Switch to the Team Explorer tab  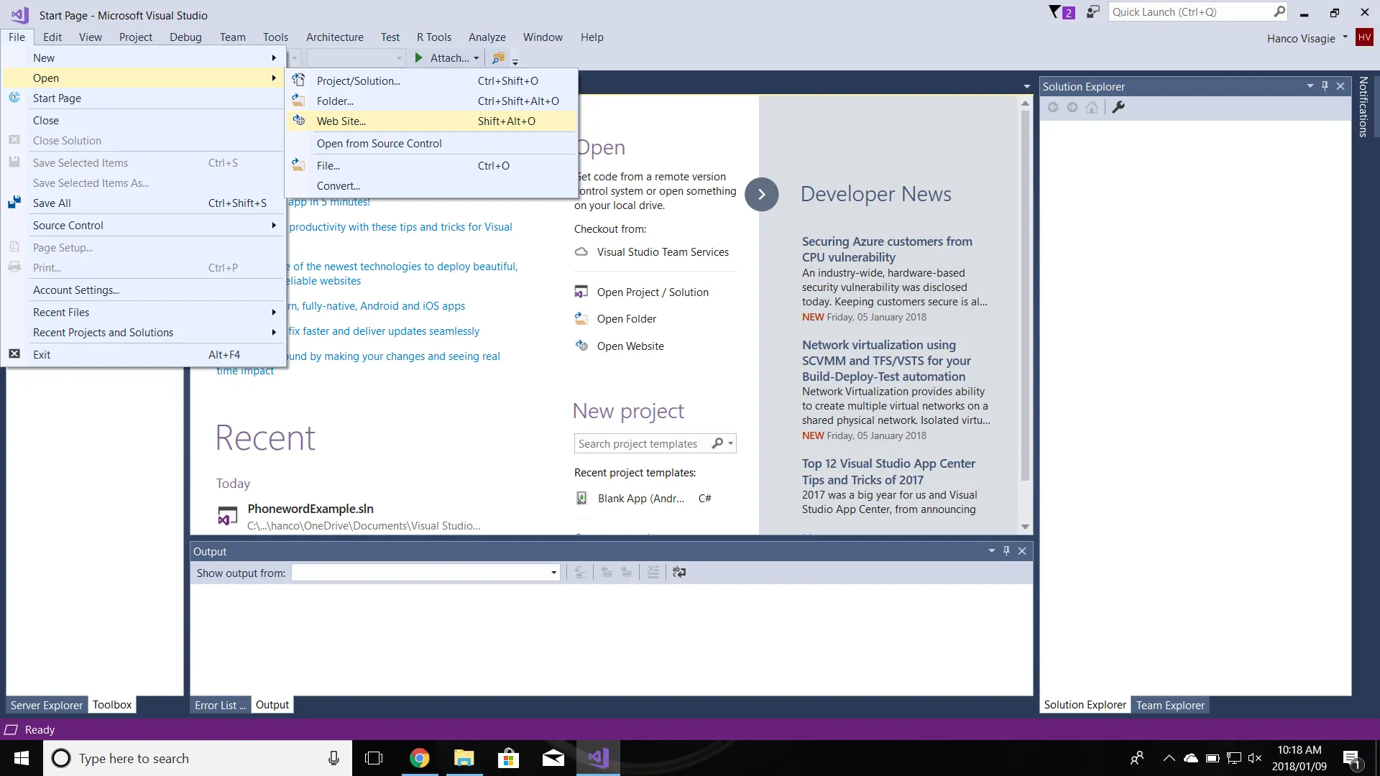[1169, 705]
